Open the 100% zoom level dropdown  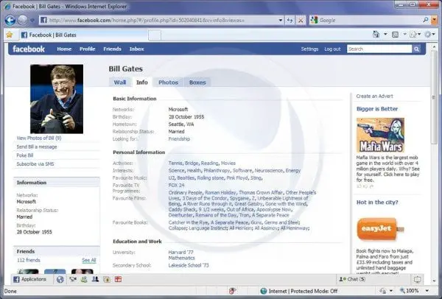pyautogui.click(x=427, y=291)
